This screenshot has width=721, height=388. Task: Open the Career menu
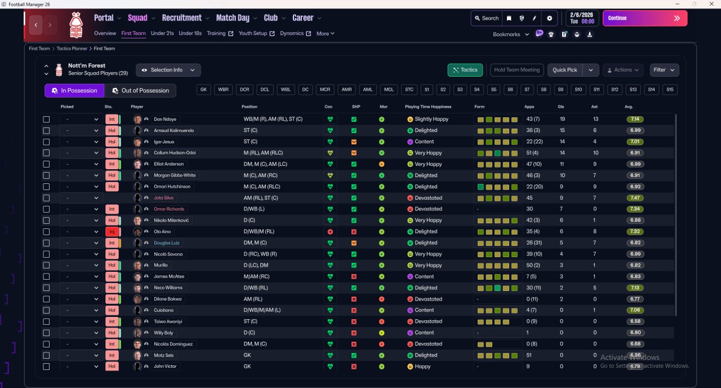(x=306, y=18)
